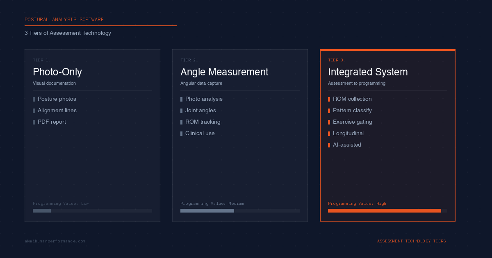The height and width of the screenshot is (258, 492).
Task: Click the Programming Value: Low progress bar
Action: [92, 210]
